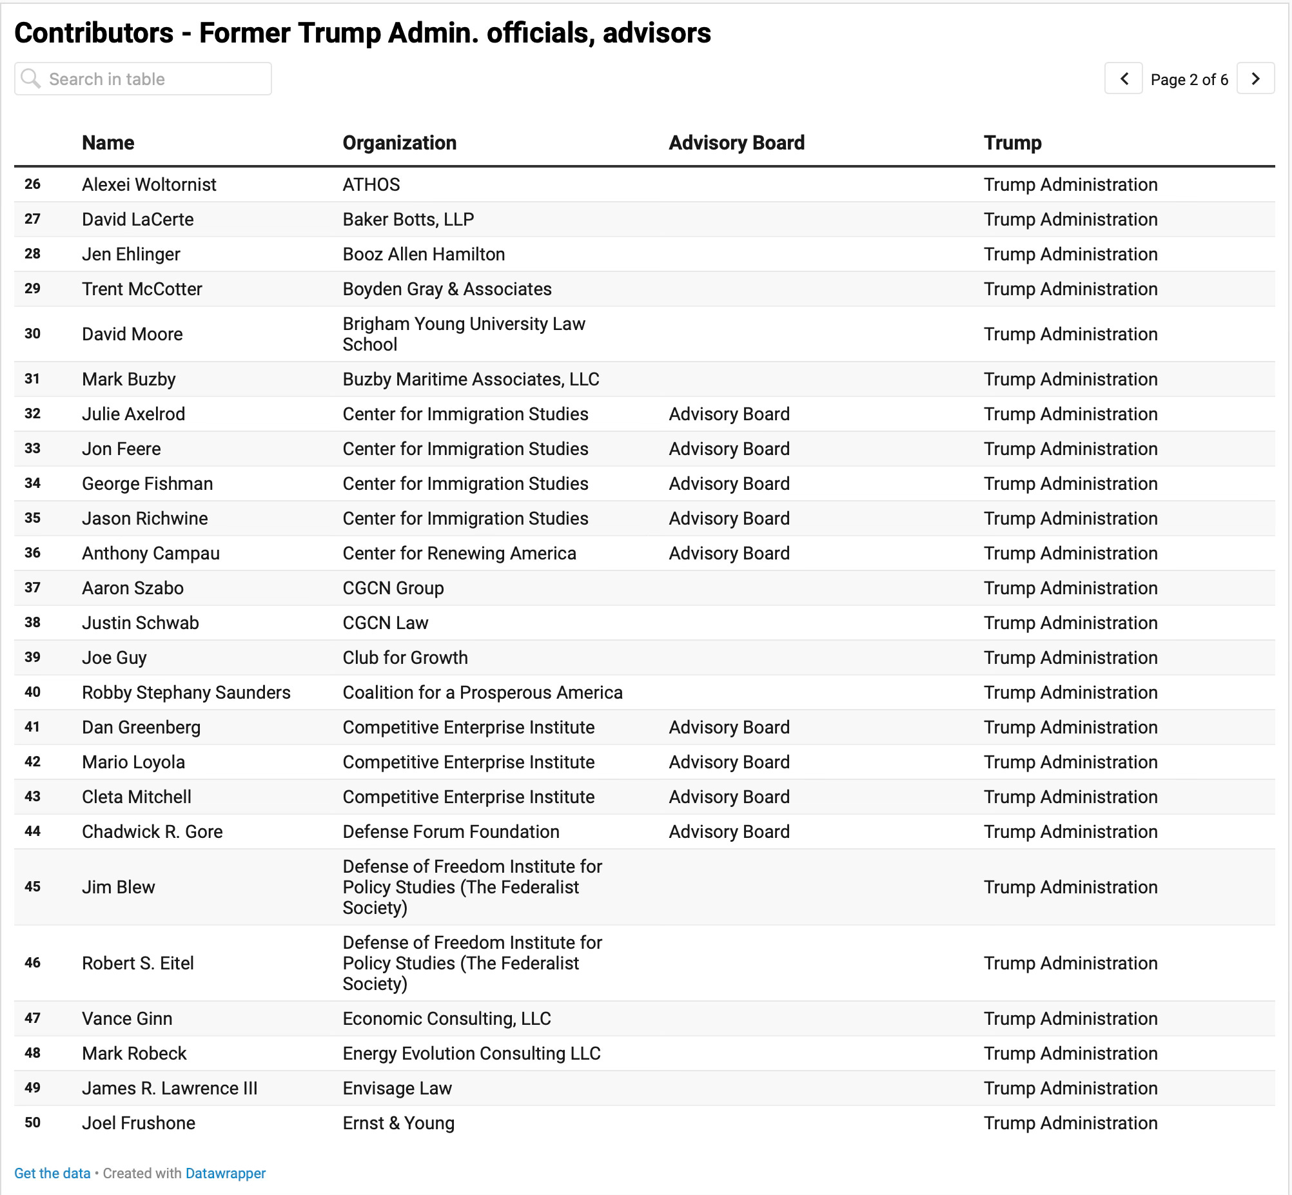Click the name Joel Frushone
This screenshot has height=1195, width=1292.
tap(139, 1123)
